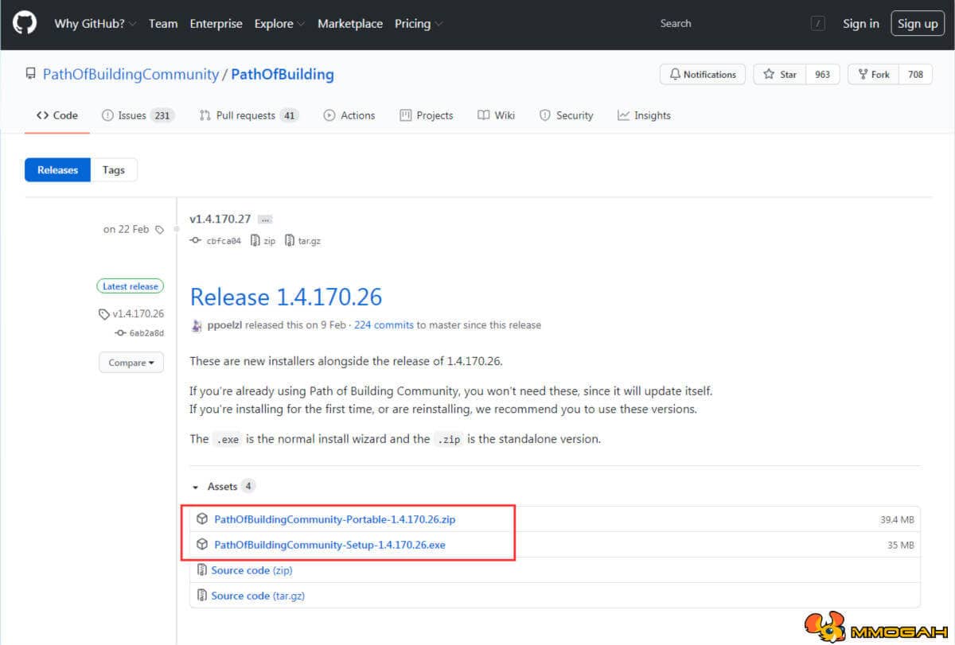Click the GitHub octocat logo

25,23
